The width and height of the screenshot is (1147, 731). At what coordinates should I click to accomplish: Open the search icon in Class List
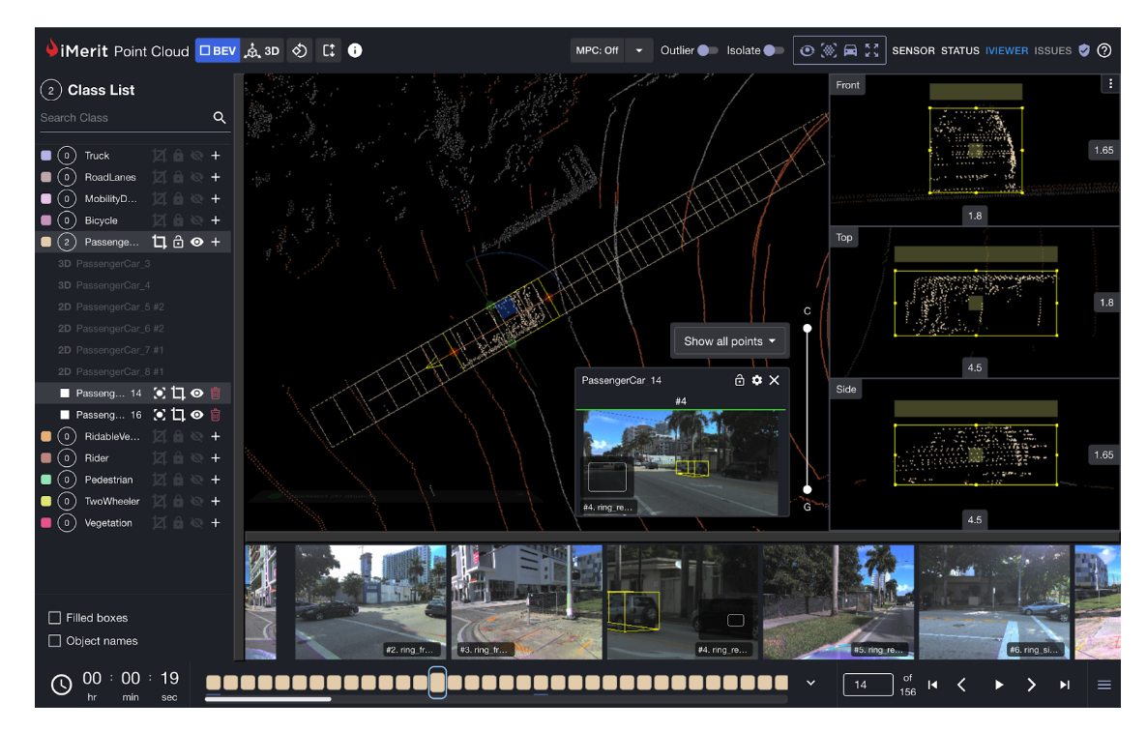(x=220, y=117)
